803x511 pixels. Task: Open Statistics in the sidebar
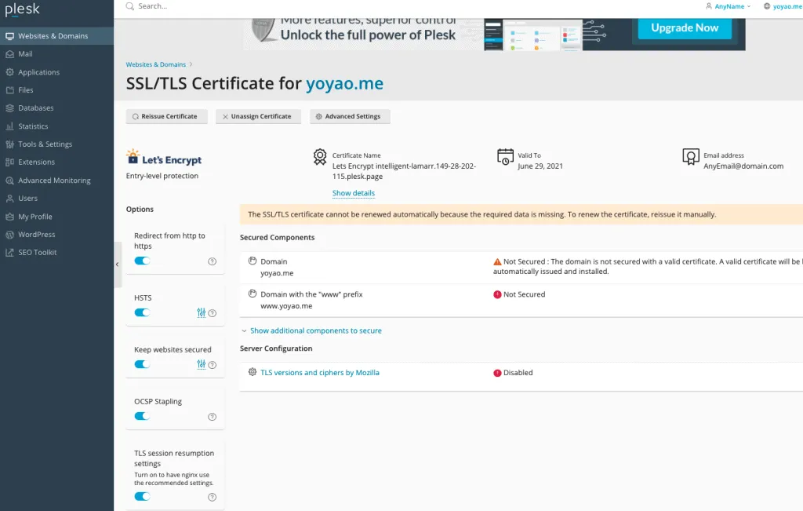point(35,126)
